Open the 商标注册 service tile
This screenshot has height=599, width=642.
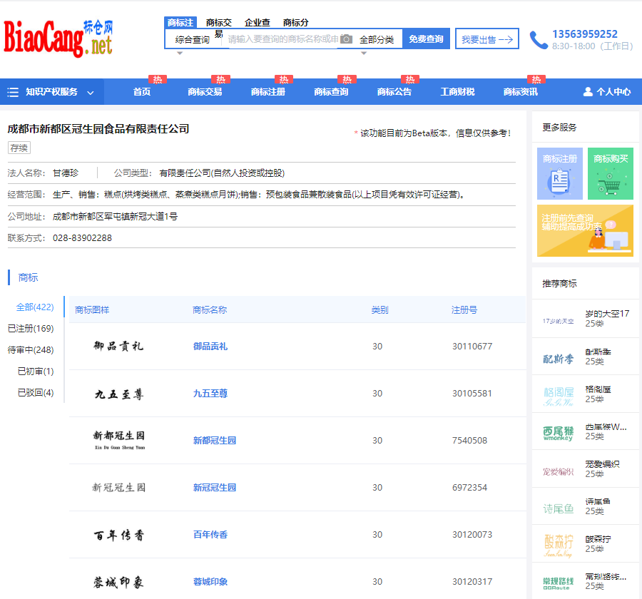coord(560,173)
